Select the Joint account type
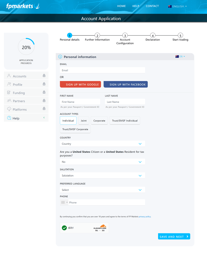This screenshot has width=207, height=260. (x=84, y=121)
